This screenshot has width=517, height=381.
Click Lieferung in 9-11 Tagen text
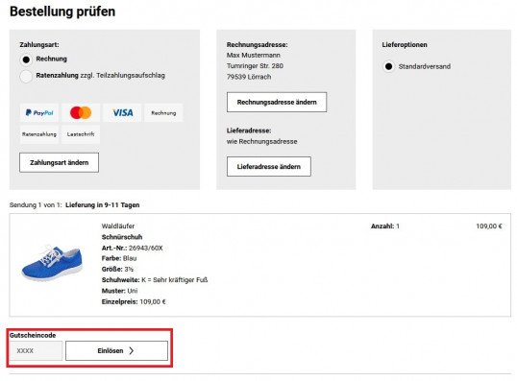103,205
